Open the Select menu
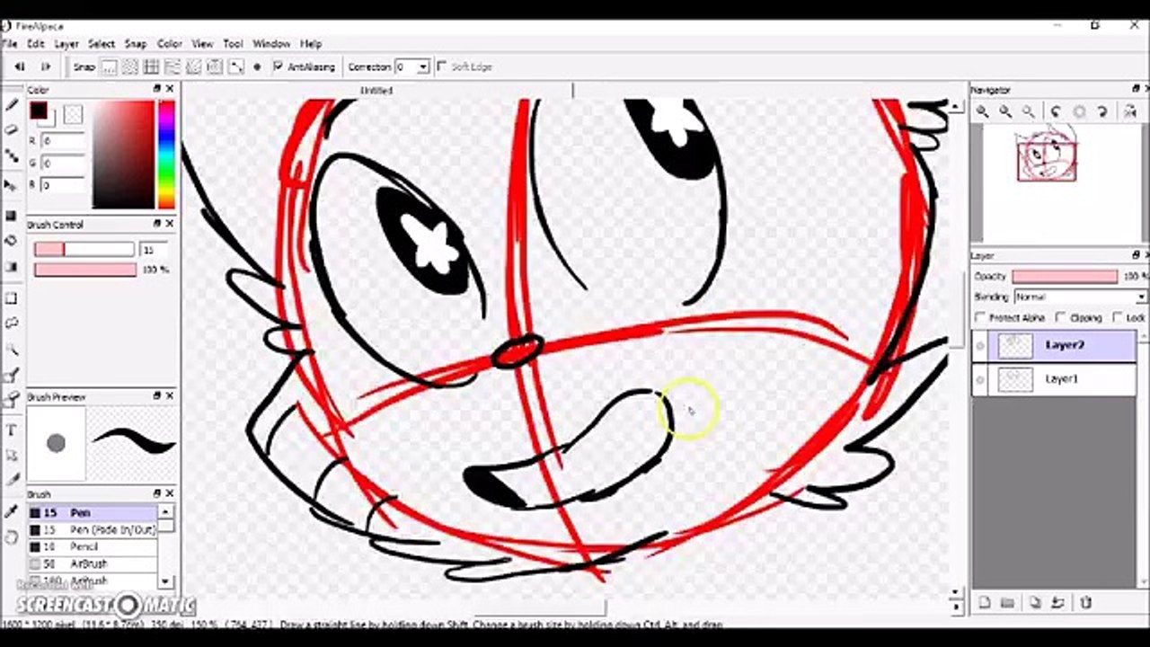This screenshot has height=647, width=1150. point(102,43)
